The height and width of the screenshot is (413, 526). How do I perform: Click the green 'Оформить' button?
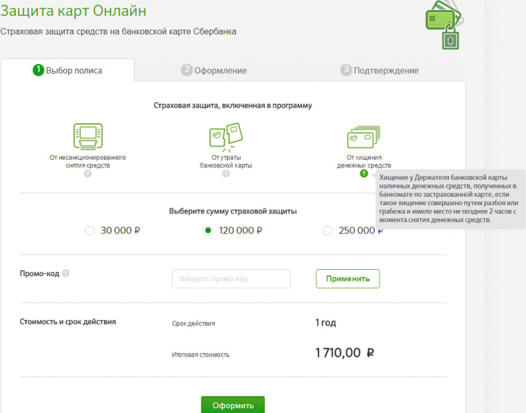point(232,405)
